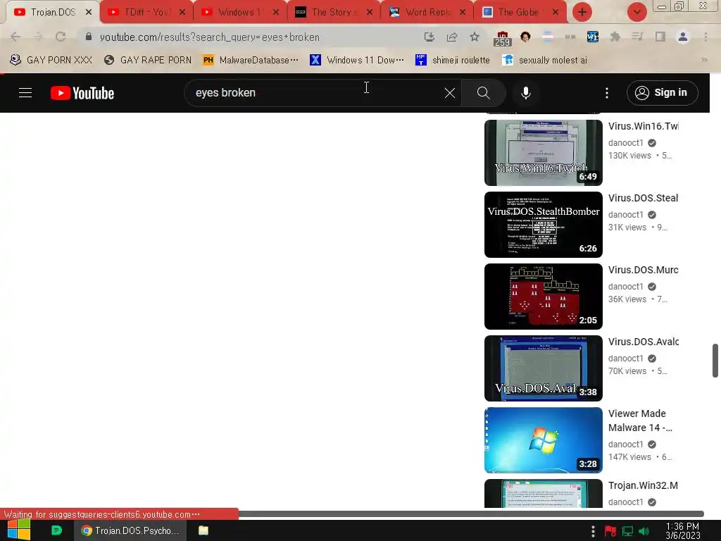Reload the page
Viewport: 721px width, 541px height.
point(61,37)
